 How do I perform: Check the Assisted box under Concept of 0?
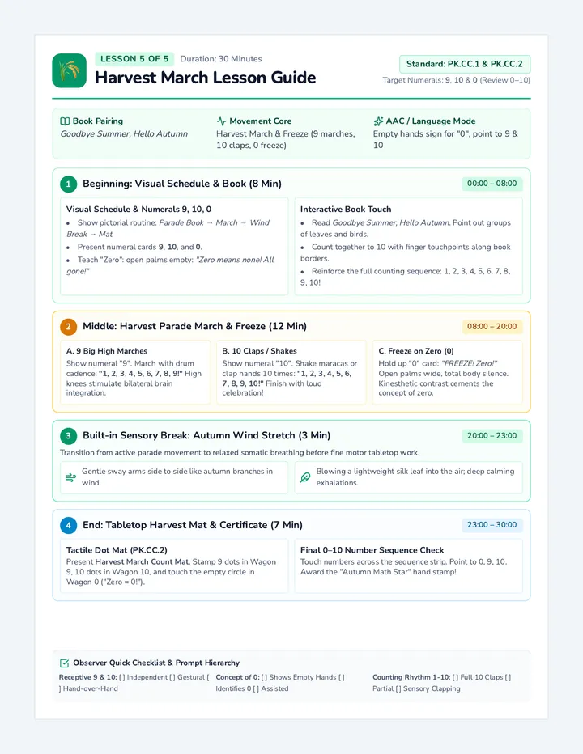pyautogui.click(x=256, y=689)
